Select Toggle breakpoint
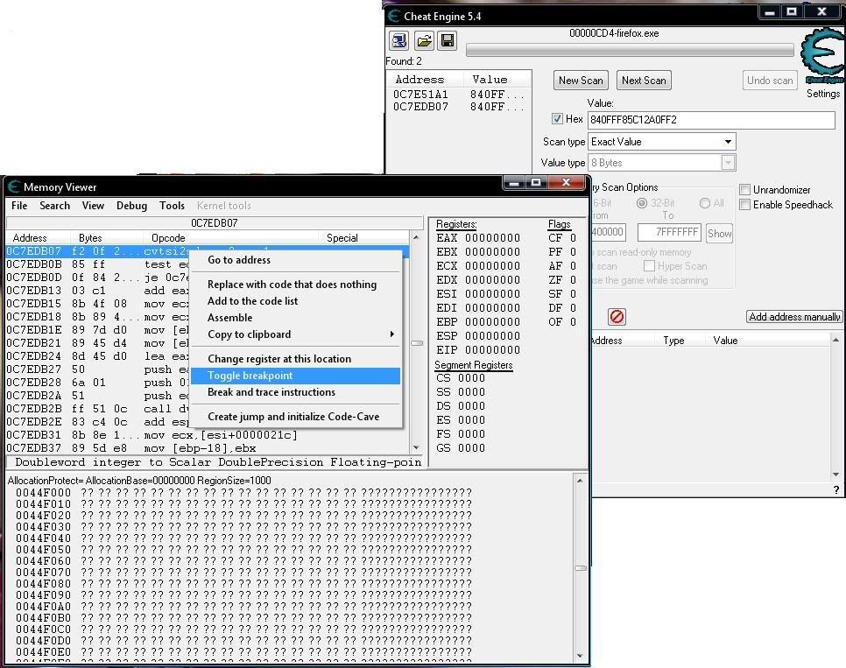This screenshot has width=846, height=668. [x=295, y=376]
